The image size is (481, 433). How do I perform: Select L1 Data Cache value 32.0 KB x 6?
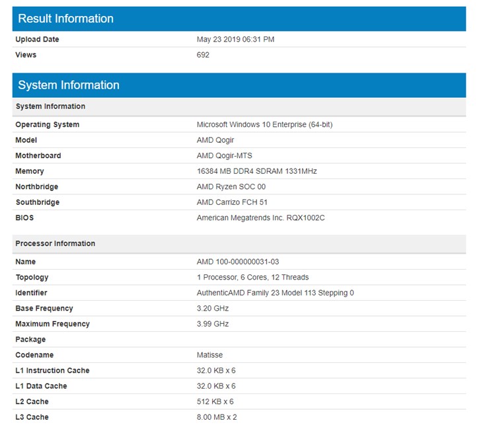tap(216, 386)
